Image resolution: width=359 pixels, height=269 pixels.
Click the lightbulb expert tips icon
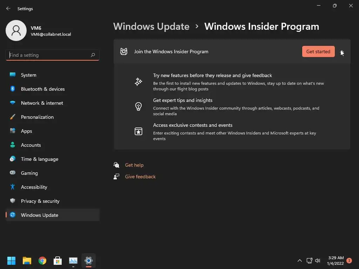tap(138, 106)
